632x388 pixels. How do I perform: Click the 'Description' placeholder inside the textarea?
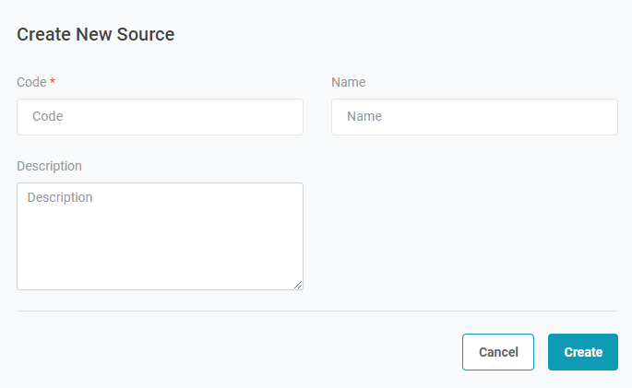[60, 197]
